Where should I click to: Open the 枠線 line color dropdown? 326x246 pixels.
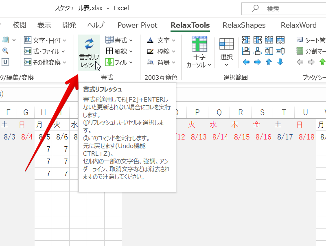(x=161, y=51)
